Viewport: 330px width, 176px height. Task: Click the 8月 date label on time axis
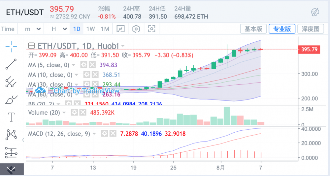click(221, 168)
